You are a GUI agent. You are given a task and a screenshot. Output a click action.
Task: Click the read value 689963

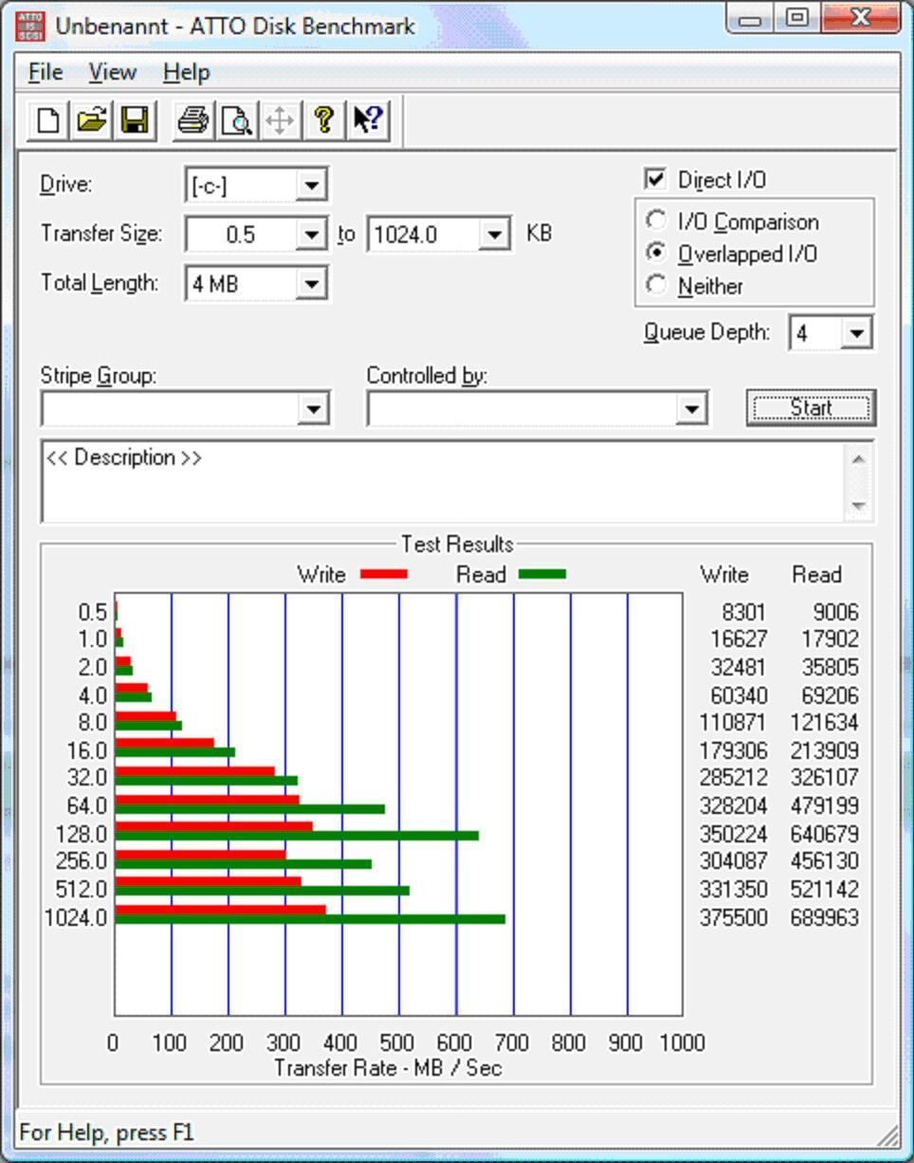(x=825, y=917)
